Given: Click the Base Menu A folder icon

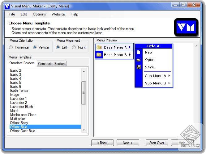Looking at the screenshot, I should [x=99, y=47].
